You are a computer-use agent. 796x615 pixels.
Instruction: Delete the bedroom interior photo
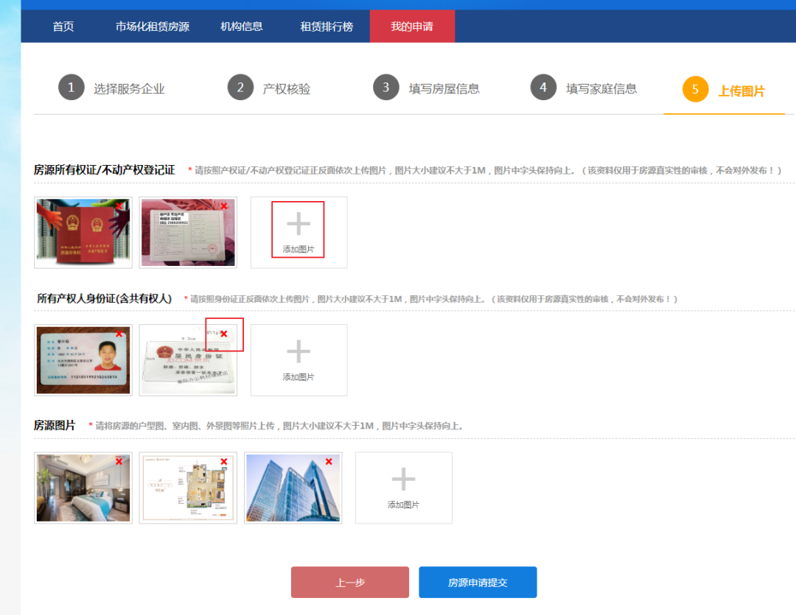click(x=119, y=462)
